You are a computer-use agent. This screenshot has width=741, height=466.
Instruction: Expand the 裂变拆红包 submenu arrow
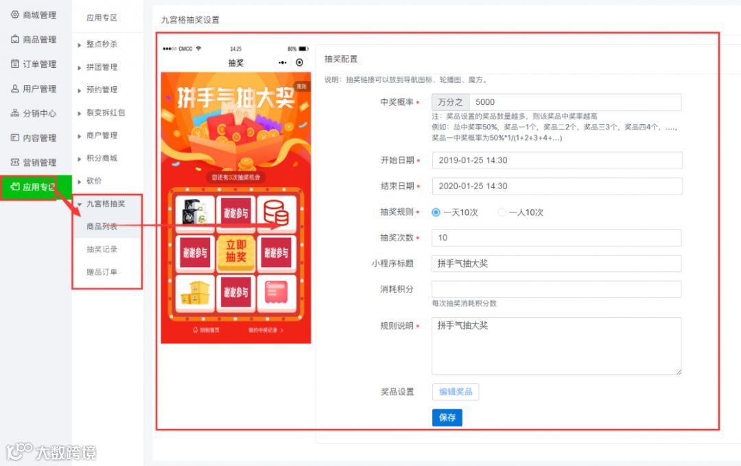pos(80,113)
